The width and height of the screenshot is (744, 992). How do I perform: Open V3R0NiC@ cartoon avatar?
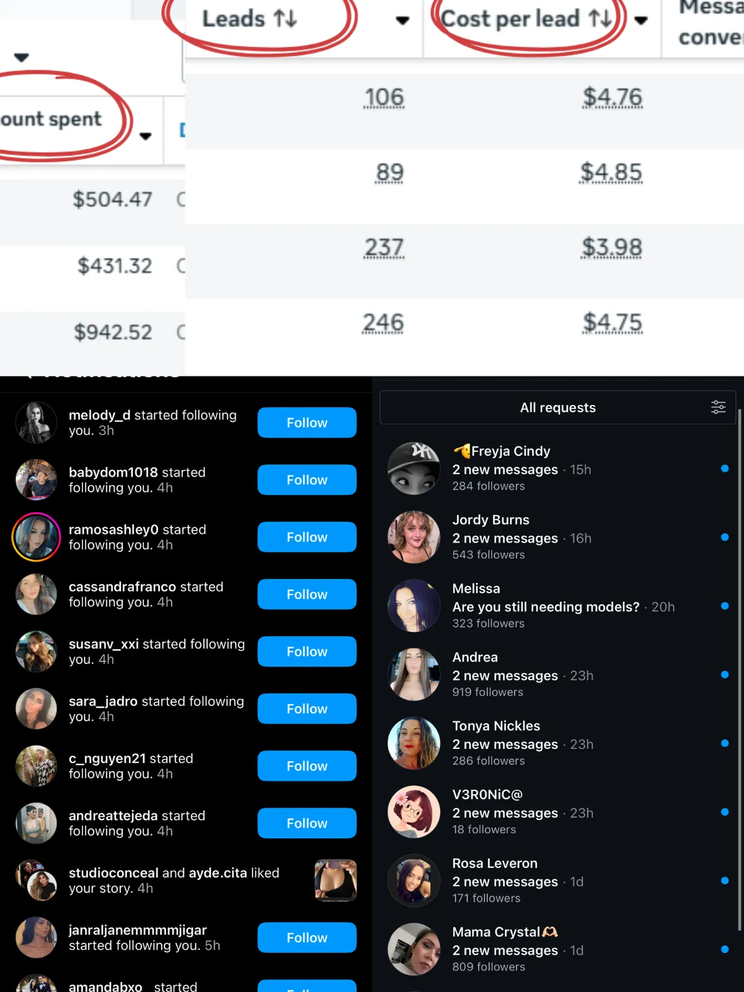414,812
